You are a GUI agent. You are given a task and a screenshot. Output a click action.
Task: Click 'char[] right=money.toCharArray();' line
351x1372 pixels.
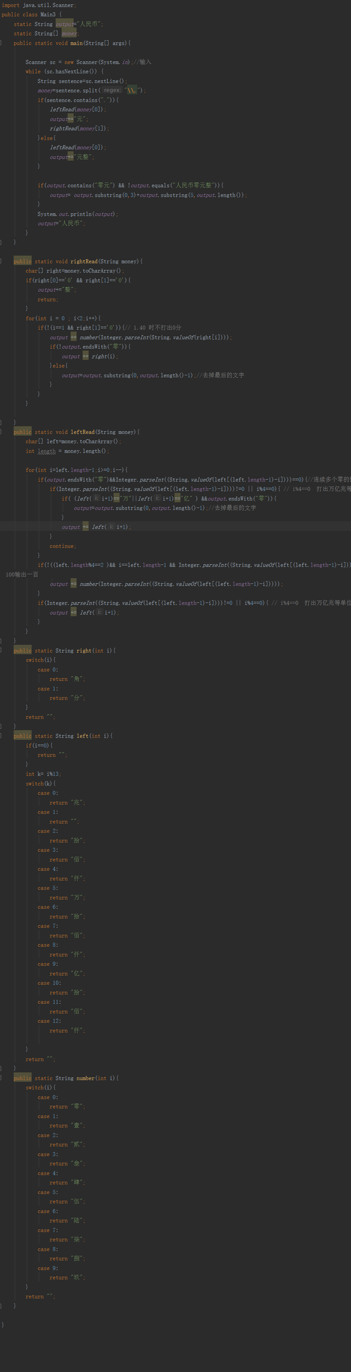75,271
